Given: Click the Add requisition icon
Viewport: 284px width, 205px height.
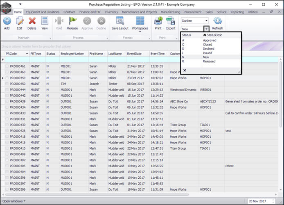Looking at the screenshot, I should click(7, 21).
